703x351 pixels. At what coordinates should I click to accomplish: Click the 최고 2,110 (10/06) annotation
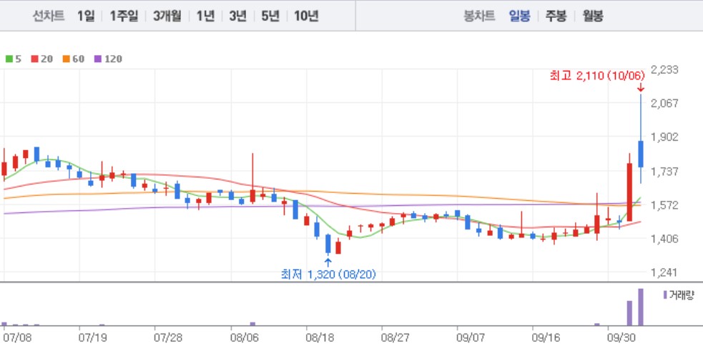pyautogui.click(x=597, y=75)
